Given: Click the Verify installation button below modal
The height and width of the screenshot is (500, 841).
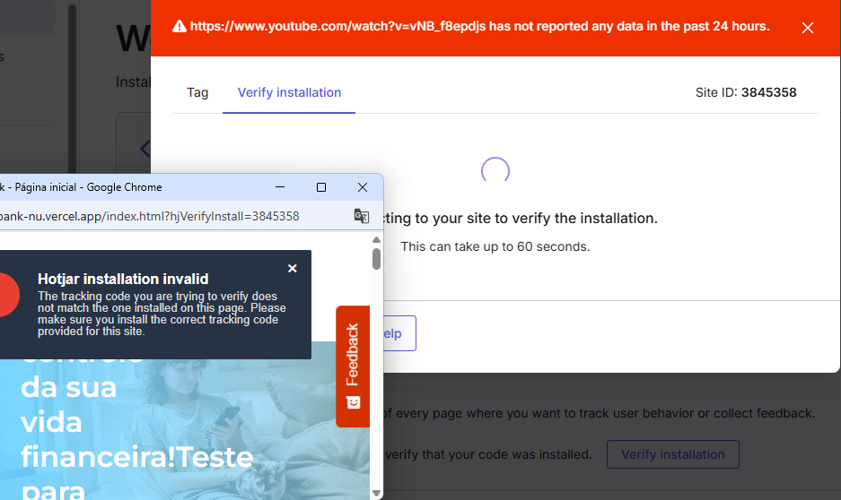Looking at the screenshot, I should pyautogui.click(x=672, y=454).
